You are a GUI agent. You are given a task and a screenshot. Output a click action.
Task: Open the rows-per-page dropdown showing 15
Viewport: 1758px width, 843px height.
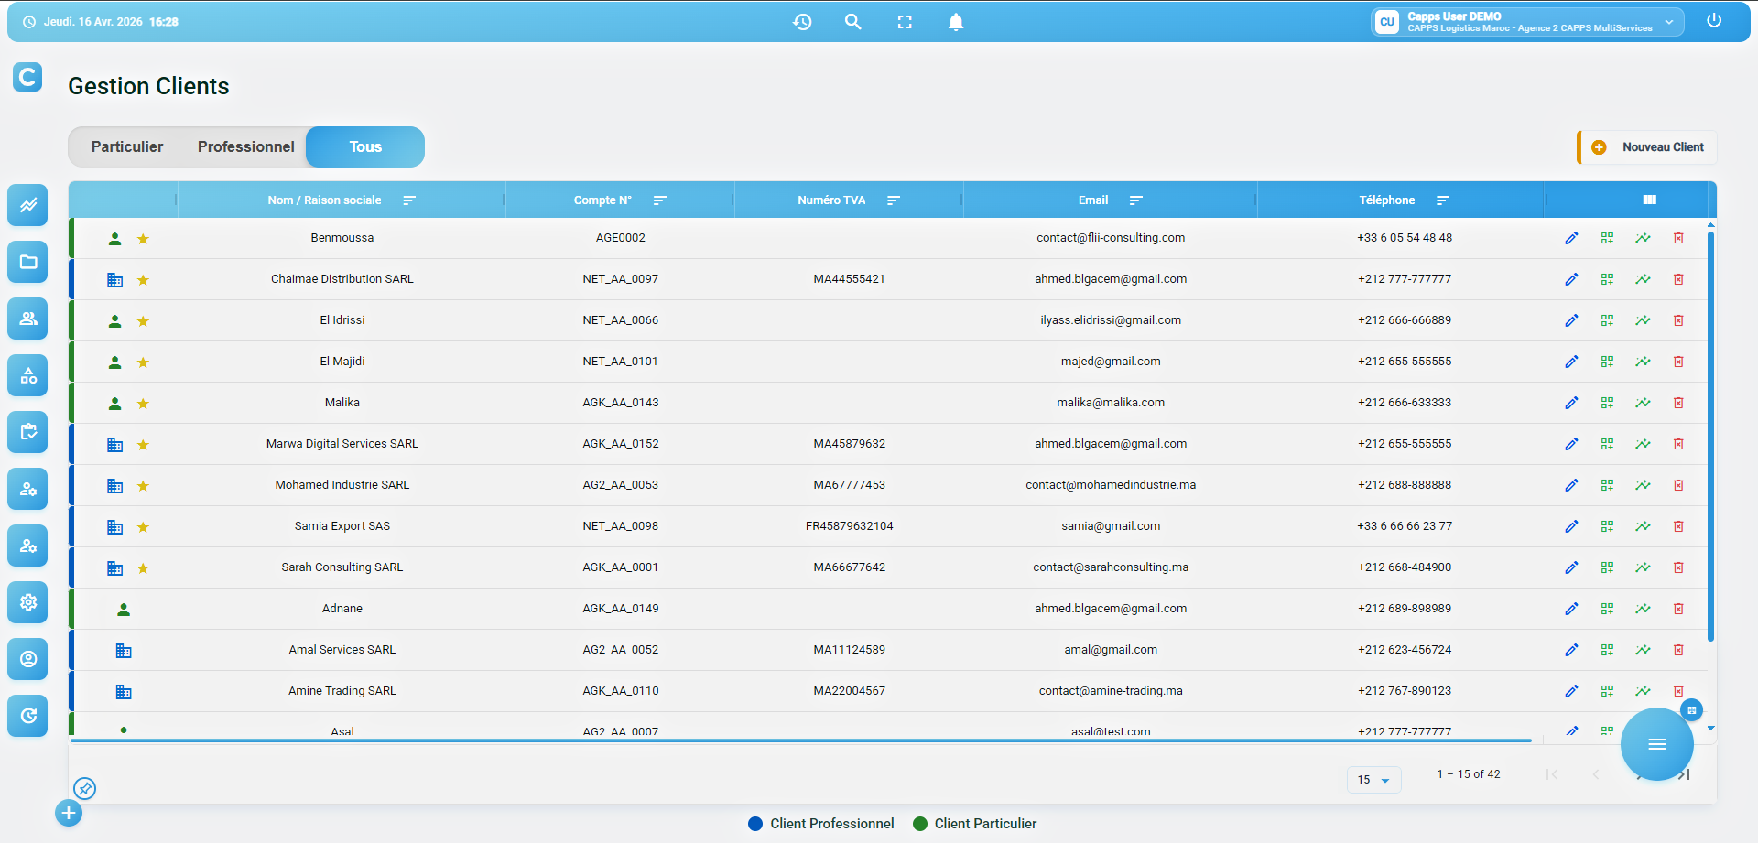click(x=1373, y=780)
